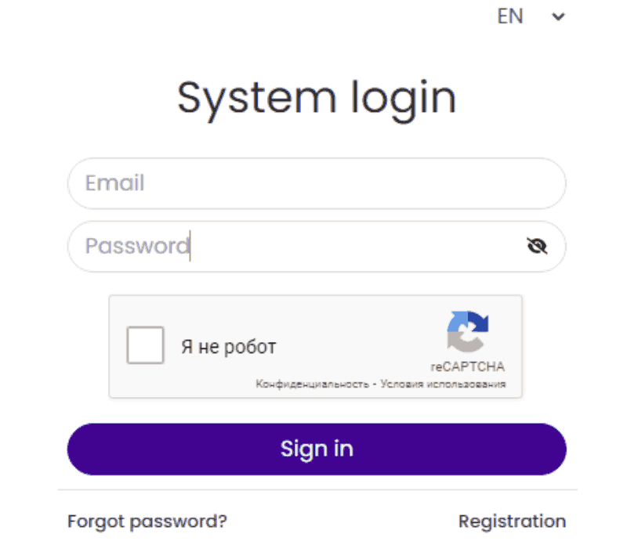Open the Forgot password link
627x552 pixels.
pyautogui.click(x=147, y=521)
